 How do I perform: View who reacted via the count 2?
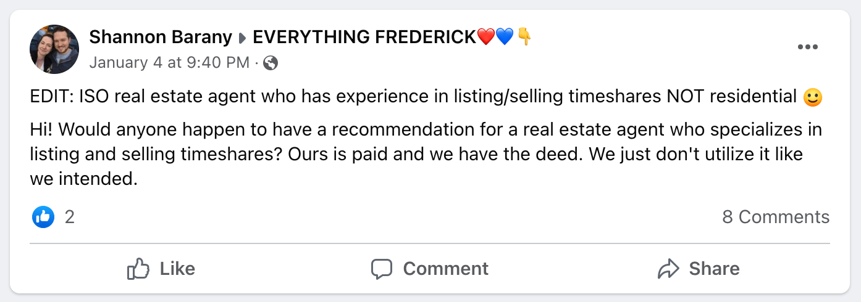pos(70,217)
